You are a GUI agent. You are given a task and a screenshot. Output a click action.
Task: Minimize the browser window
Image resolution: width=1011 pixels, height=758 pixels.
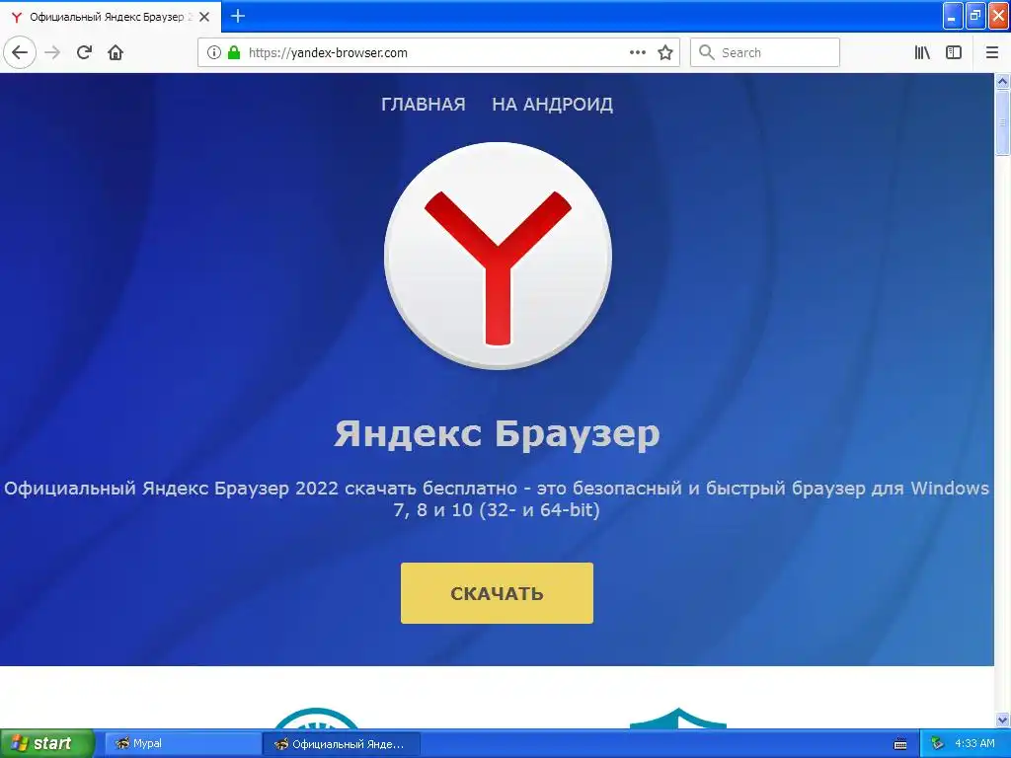tap(953, 16)
